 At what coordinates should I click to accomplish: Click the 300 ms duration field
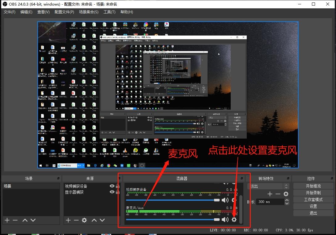coord(270,202)
